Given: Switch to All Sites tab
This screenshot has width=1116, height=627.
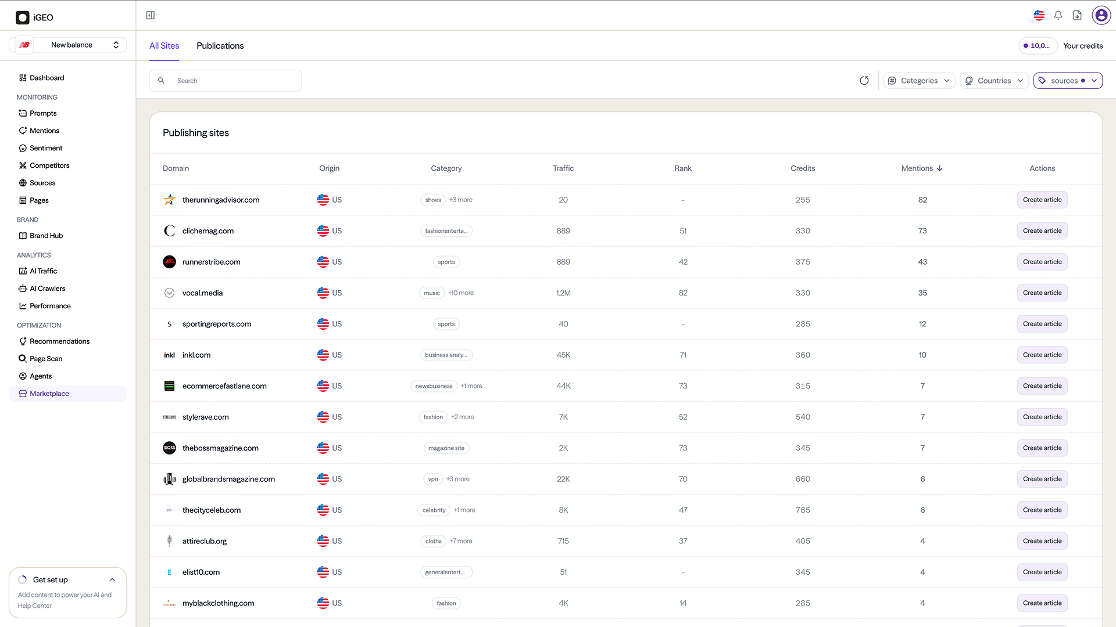Looking at the screenshot, I should pos(164,46).
